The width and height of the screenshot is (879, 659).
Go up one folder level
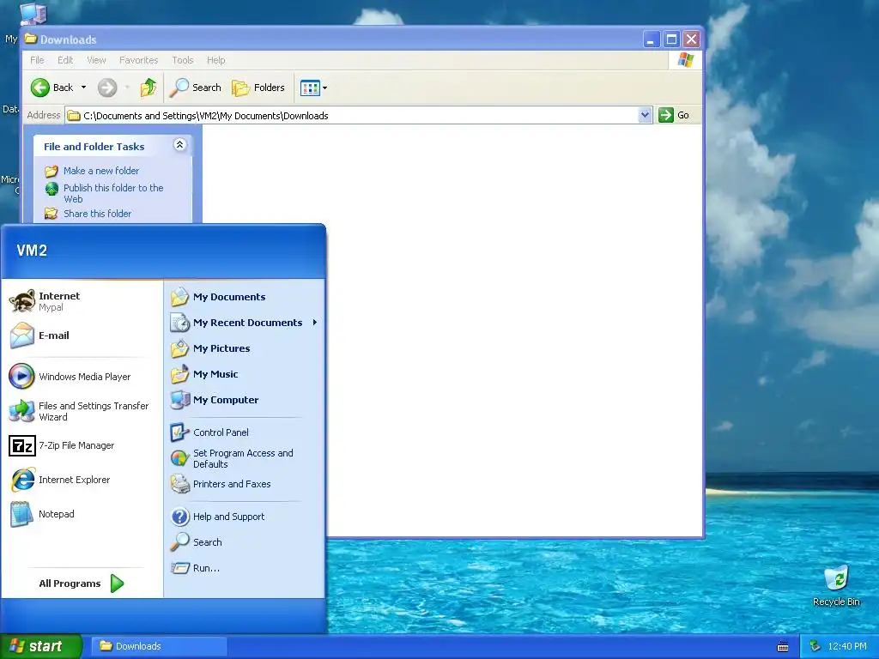click(x=149, y=88)
